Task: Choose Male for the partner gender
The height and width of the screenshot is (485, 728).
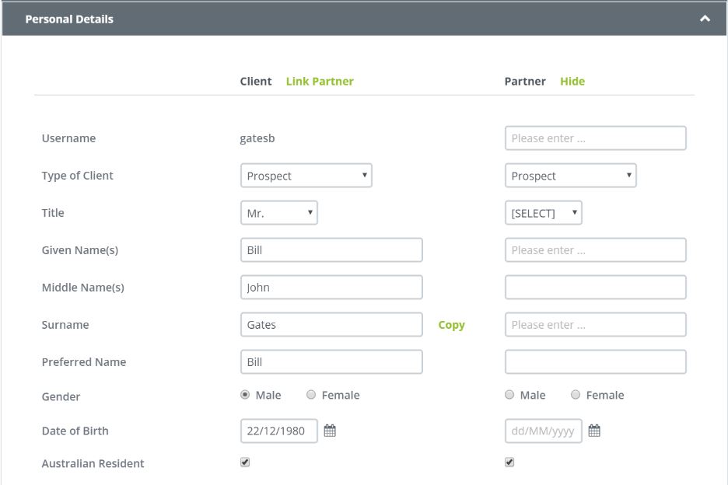Action: click(x=510, y=395)
